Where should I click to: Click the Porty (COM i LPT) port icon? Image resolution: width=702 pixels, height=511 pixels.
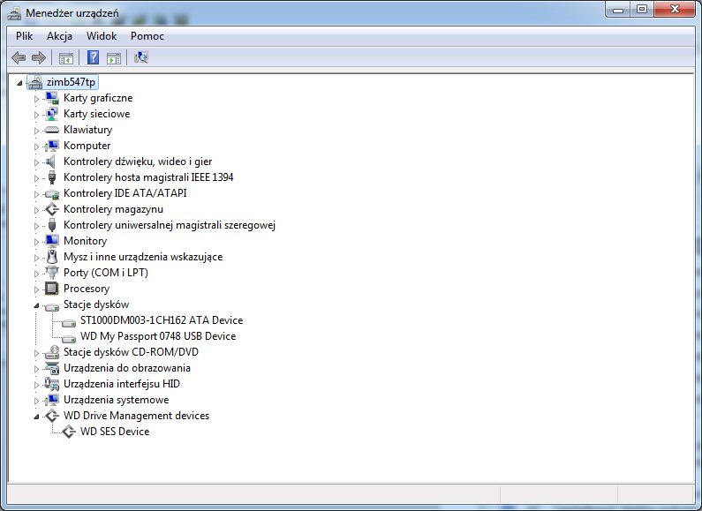[52, 273]
